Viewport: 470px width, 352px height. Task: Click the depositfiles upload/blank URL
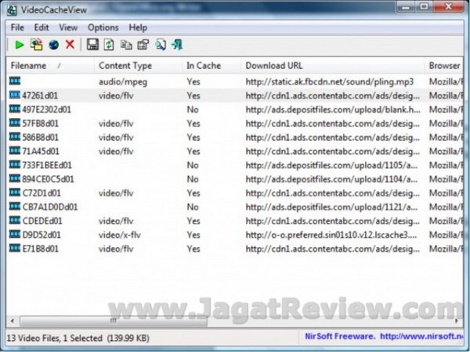tap(333, 110)
